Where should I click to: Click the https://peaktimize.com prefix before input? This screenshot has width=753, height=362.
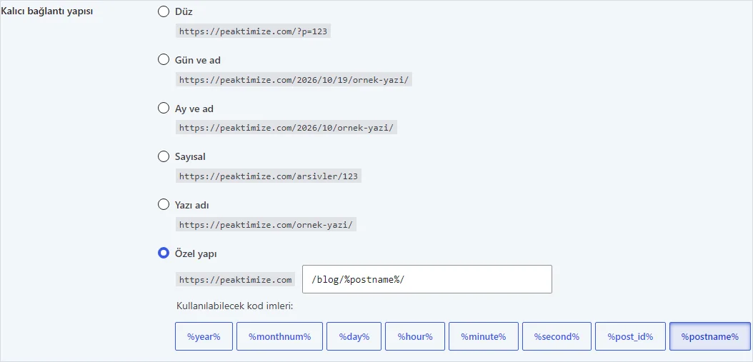point(236,279)
